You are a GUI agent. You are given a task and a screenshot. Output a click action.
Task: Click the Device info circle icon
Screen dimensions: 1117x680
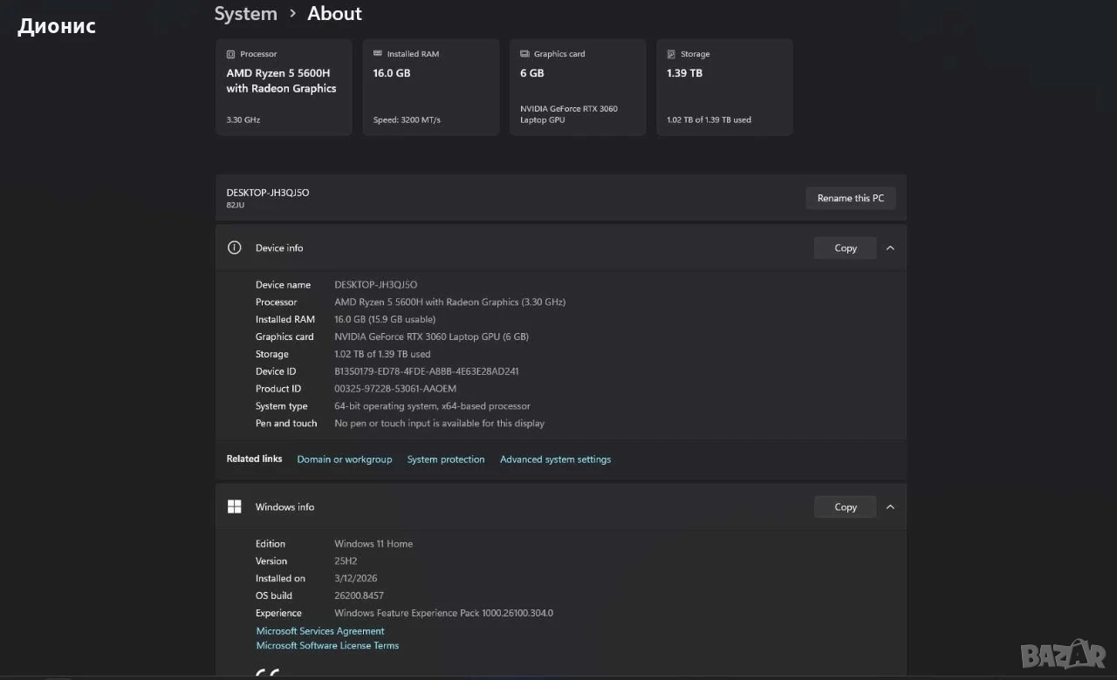234,248
